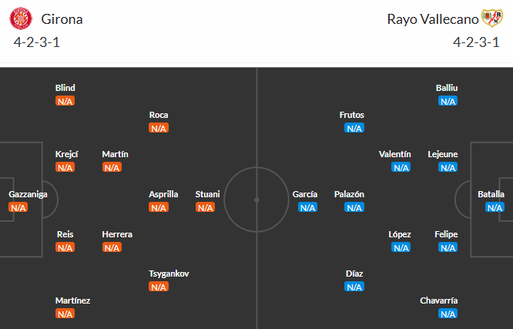Click the Girona club crest icon
The width and height of the screenshot is (513, 329).
coord(20,17)
